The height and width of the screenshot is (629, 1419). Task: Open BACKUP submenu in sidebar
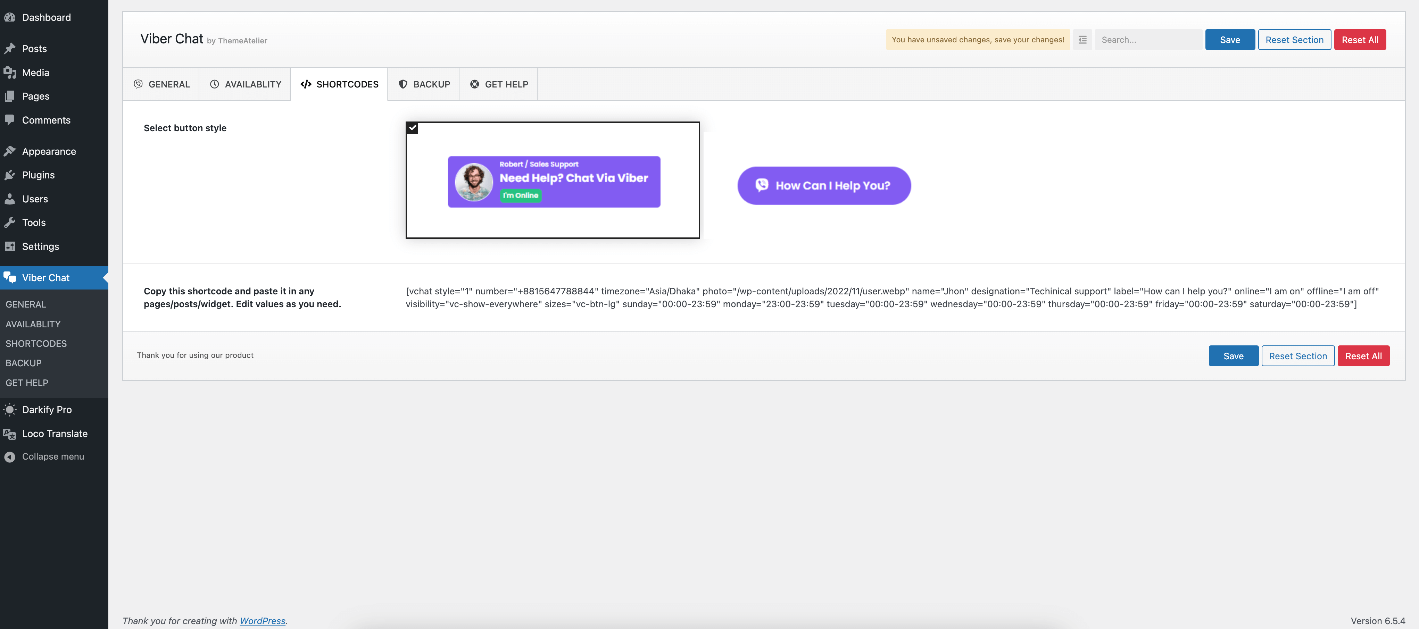click(23, 363)
